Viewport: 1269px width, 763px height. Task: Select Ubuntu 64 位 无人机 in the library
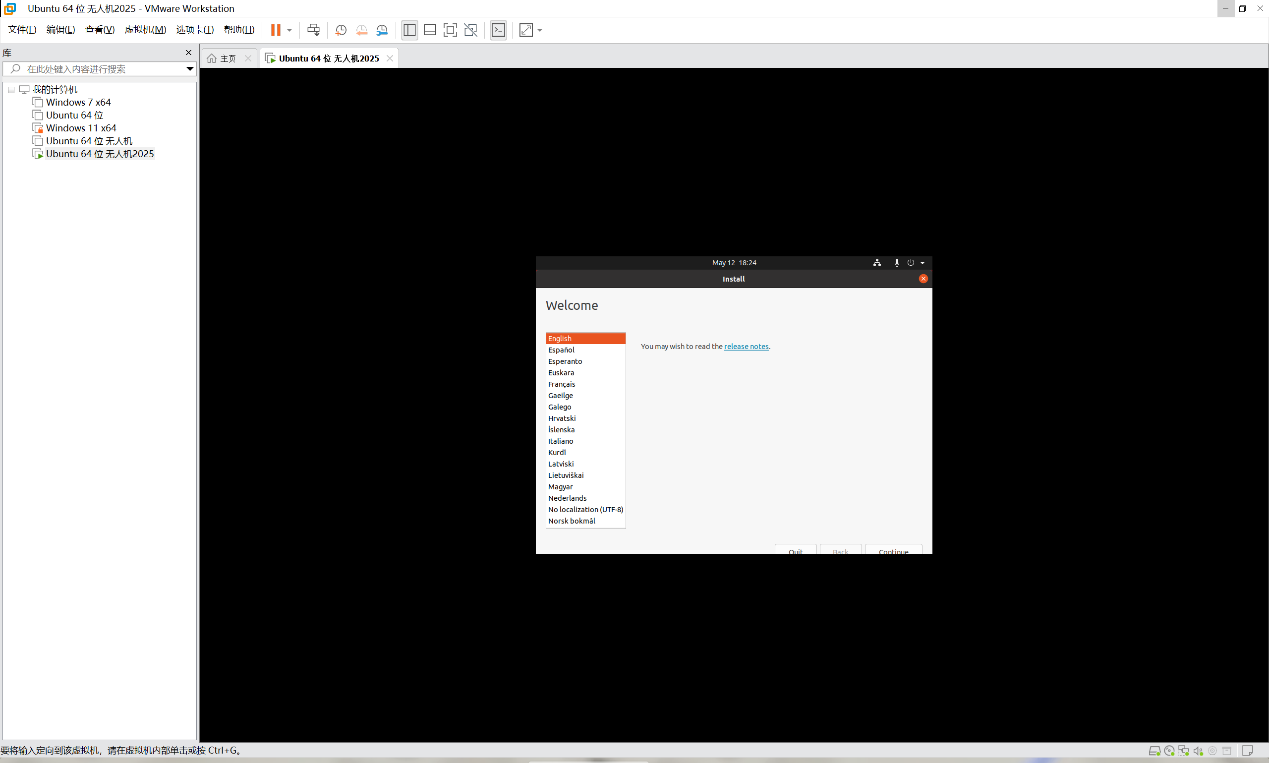pyautogui.click(x=89, y=141)
